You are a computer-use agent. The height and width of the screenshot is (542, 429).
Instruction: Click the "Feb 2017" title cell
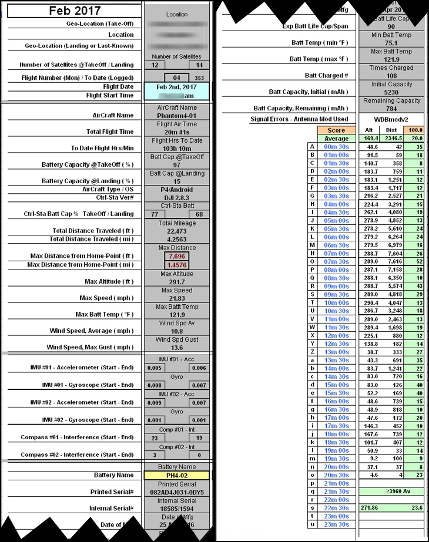pos(75,11)
